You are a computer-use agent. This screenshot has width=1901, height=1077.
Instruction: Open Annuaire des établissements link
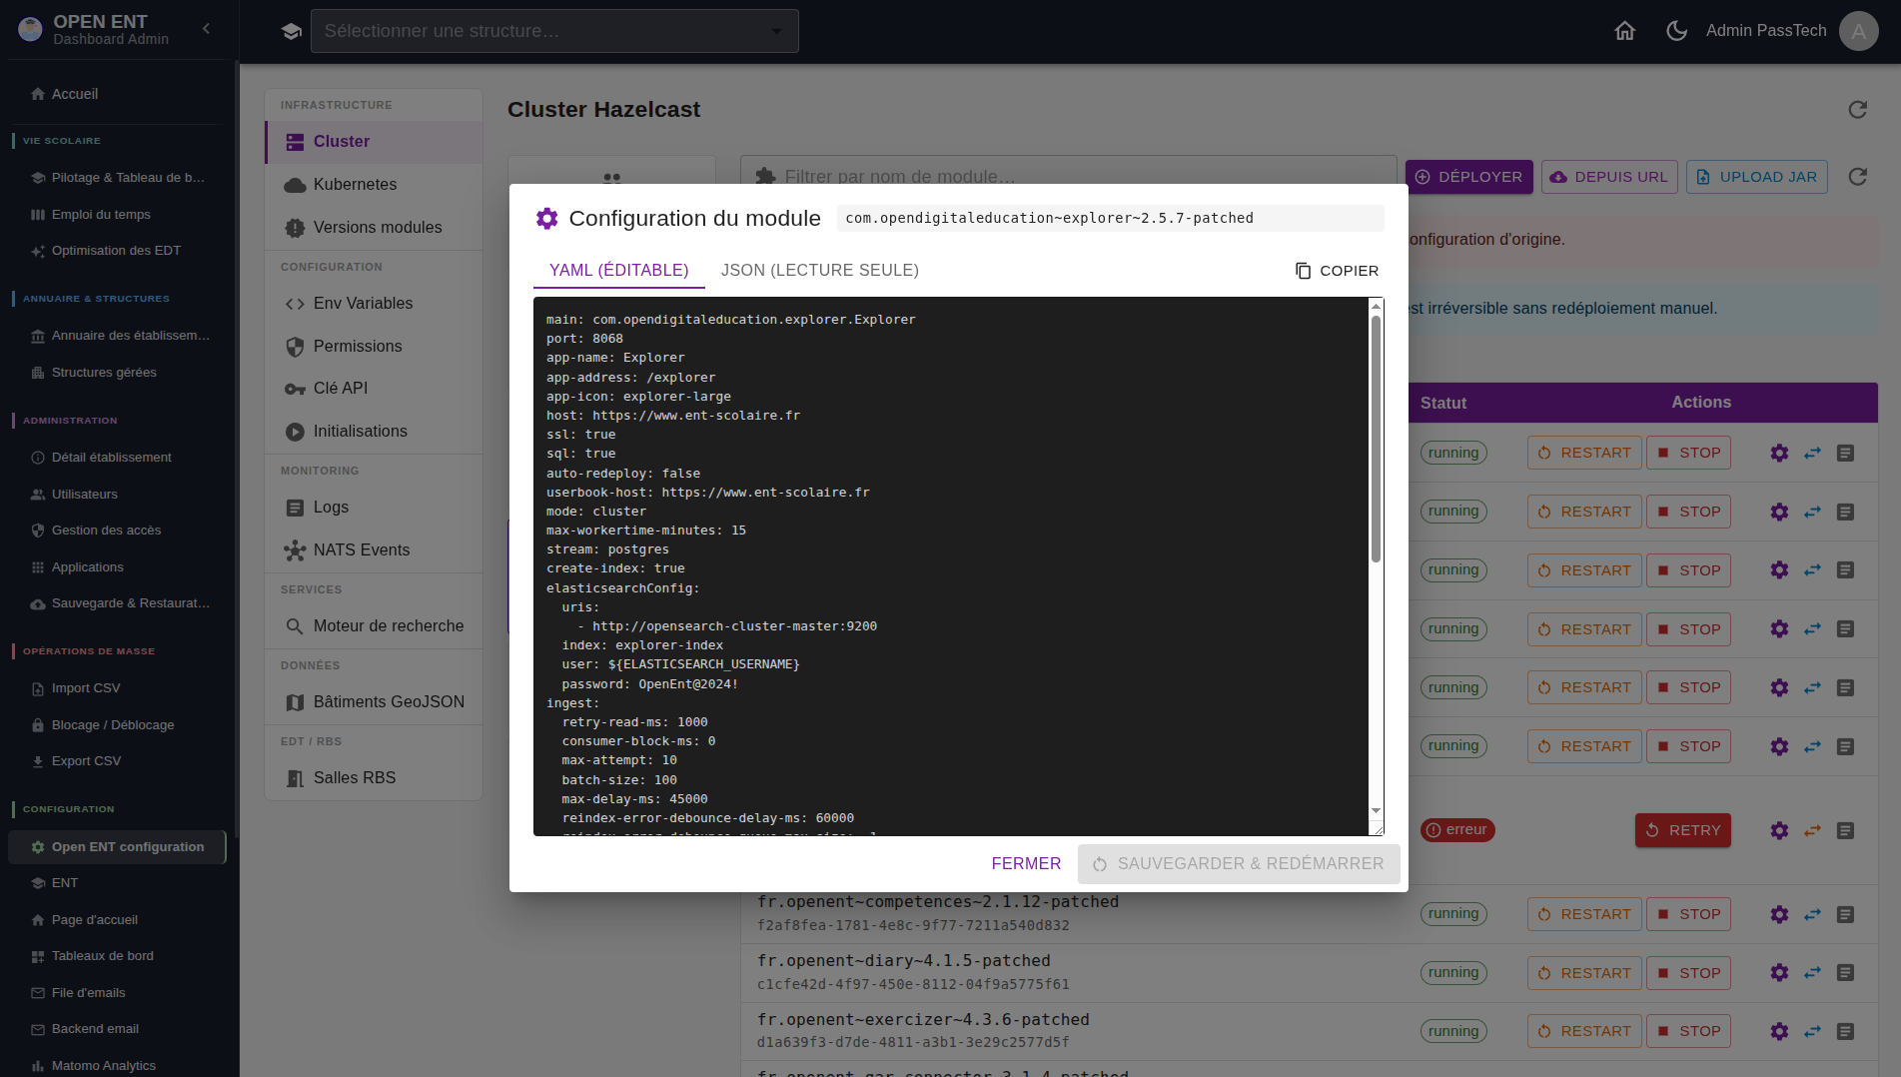pyautogui.click(x=118, y=336)
